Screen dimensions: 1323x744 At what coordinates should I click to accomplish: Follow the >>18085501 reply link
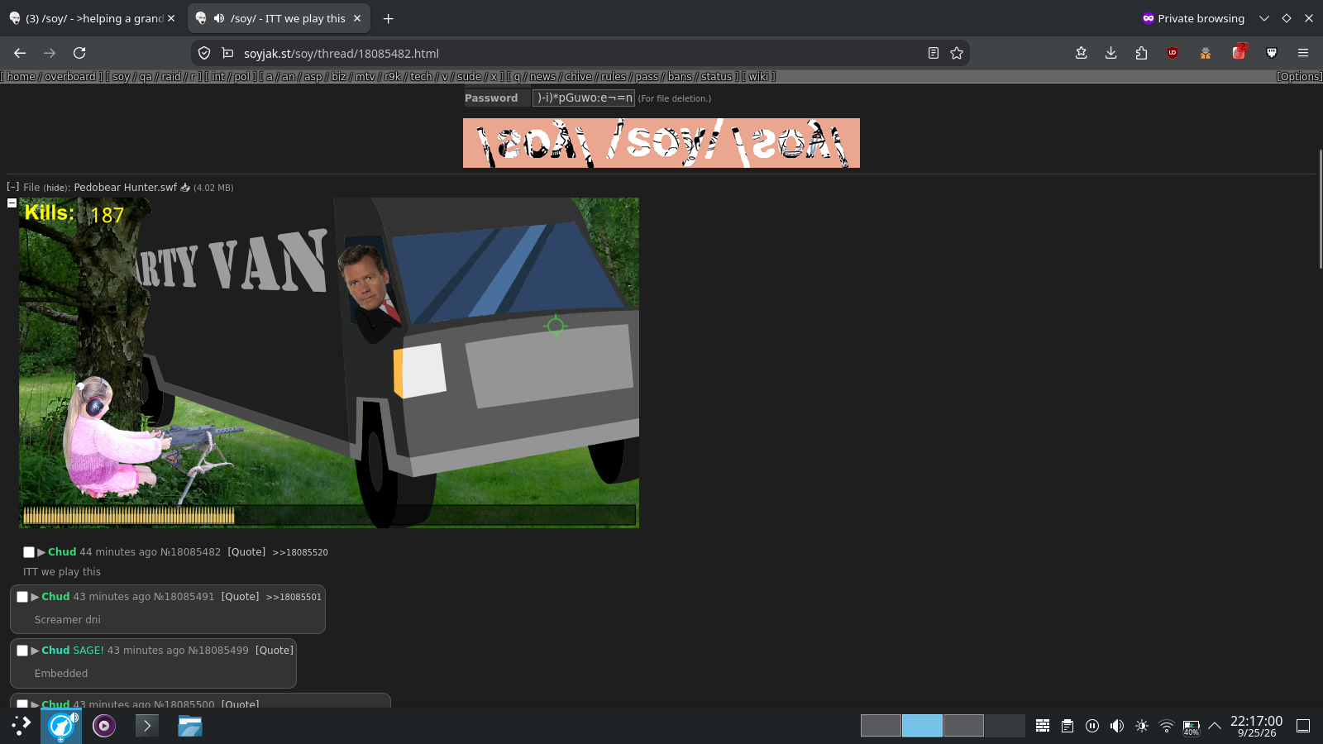pyautogui.click(x=294, y=597)
